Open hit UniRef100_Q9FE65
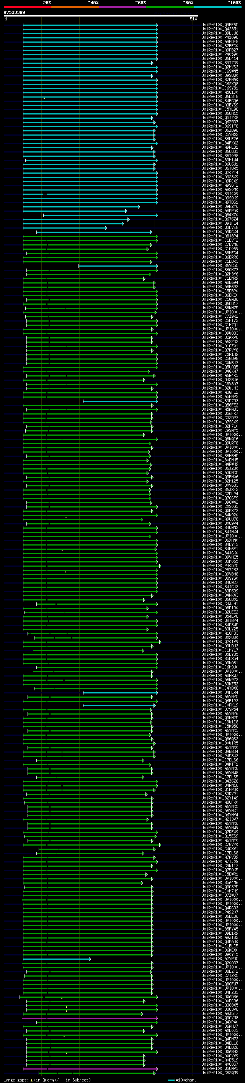This screenshot has height=1083, width=245. click(x=220, y=25)
